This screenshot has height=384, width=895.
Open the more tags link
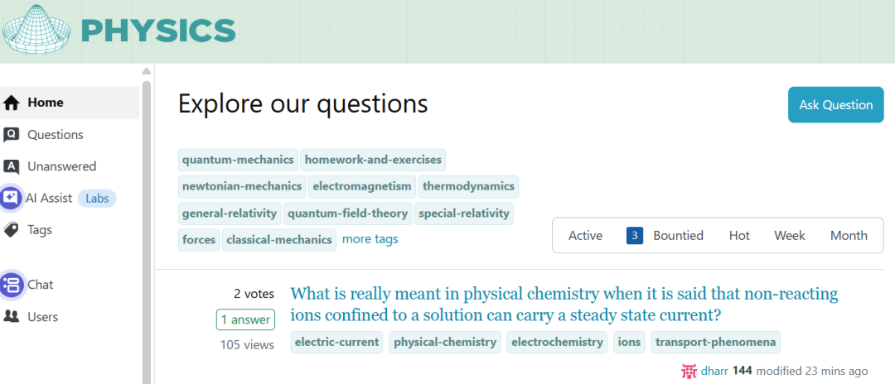tap(370, 239)
